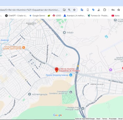Open the zoom magnifier icon in address bar
The image size is (123, 120).
tap(69, 10)
